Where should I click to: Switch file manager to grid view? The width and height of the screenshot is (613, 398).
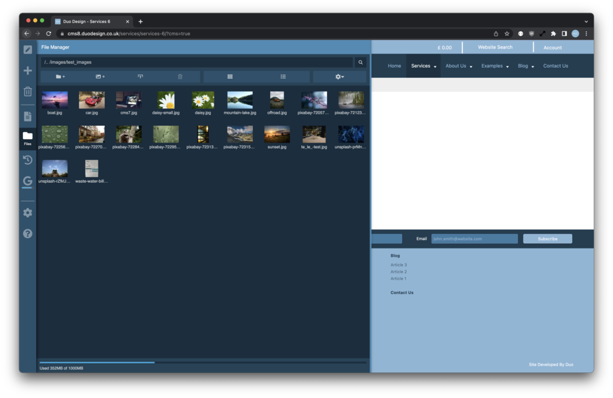pos(230,77)
